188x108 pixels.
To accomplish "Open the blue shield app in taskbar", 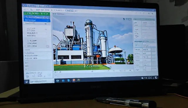I will 68,80.
